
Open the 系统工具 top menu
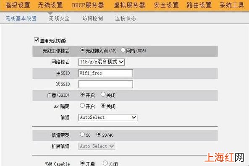(232, 5)
